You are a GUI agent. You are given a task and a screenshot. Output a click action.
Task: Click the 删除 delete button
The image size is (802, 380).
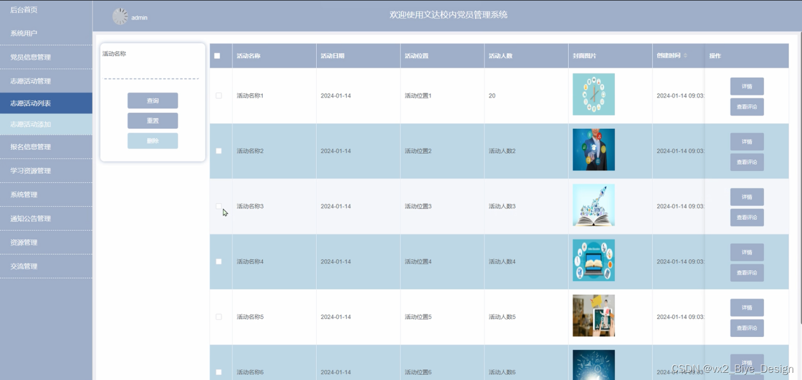click(x=153, y=141)
